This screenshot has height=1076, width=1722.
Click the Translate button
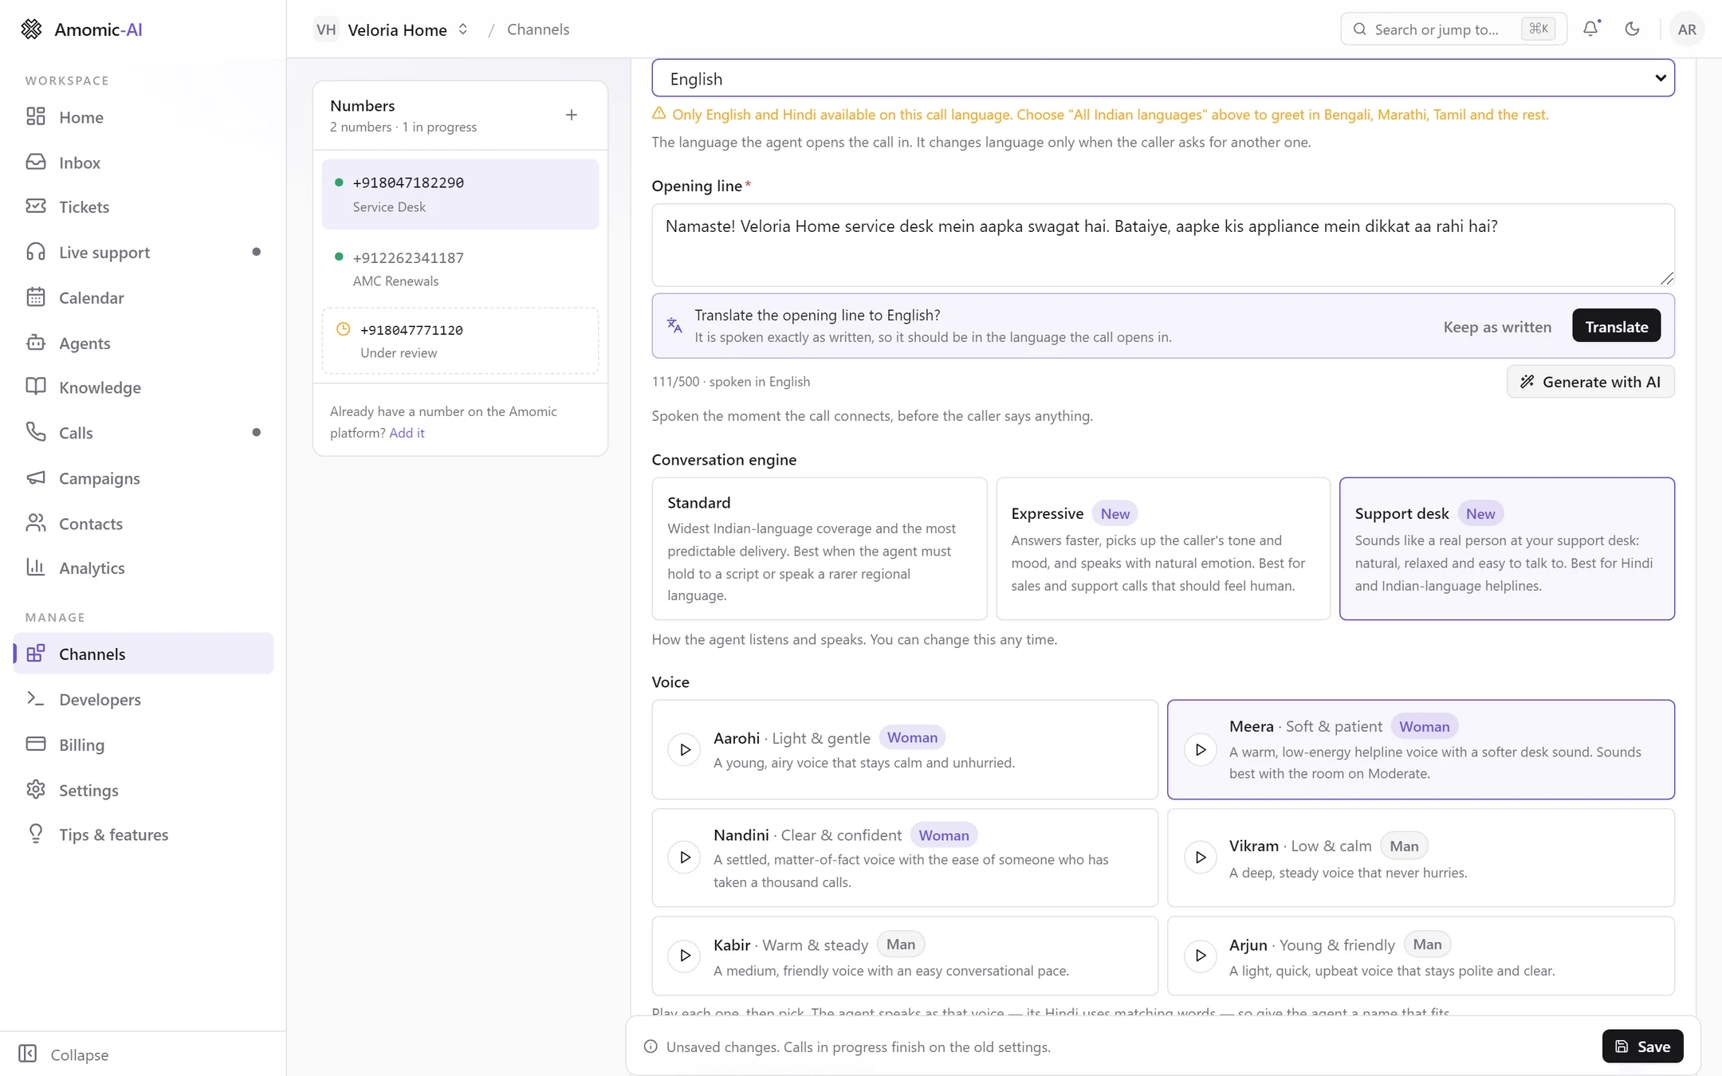click(x=1616, y=326)
